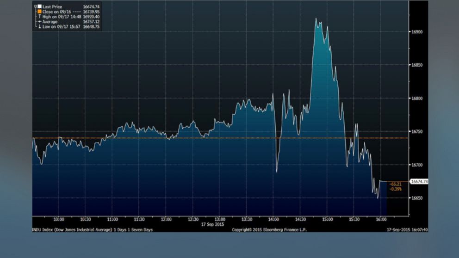Click the legend value 16674.74
The width and height of the screenshot is (459, 258).
pyautogui.click(x=91, y=7)
